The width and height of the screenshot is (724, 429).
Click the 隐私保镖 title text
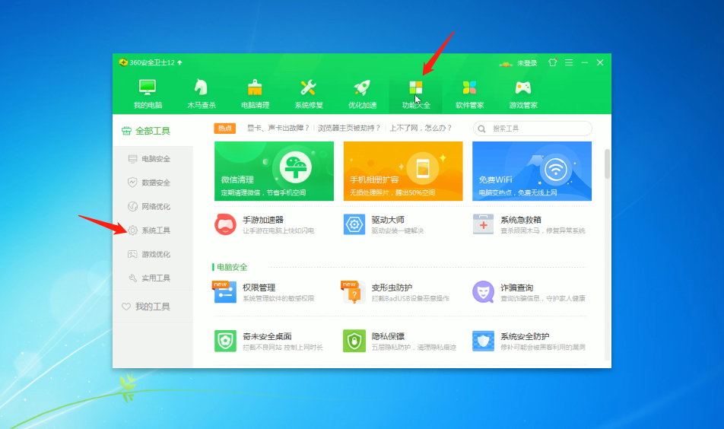pos(388,337)
